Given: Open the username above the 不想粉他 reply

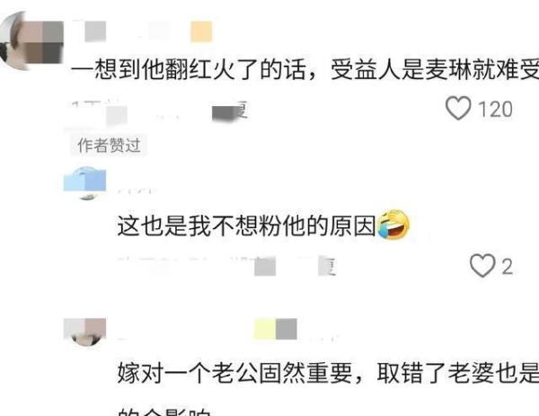Looking at the screenshot, I should [x=137, y=190].
